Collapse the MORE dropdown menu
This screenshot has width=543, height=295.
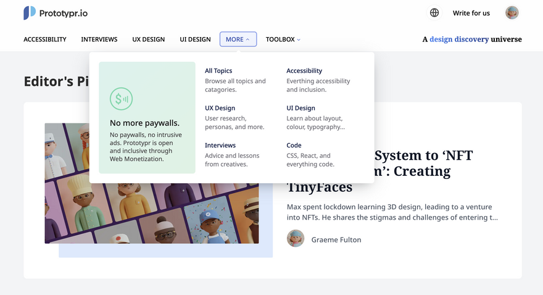point(238,39)
